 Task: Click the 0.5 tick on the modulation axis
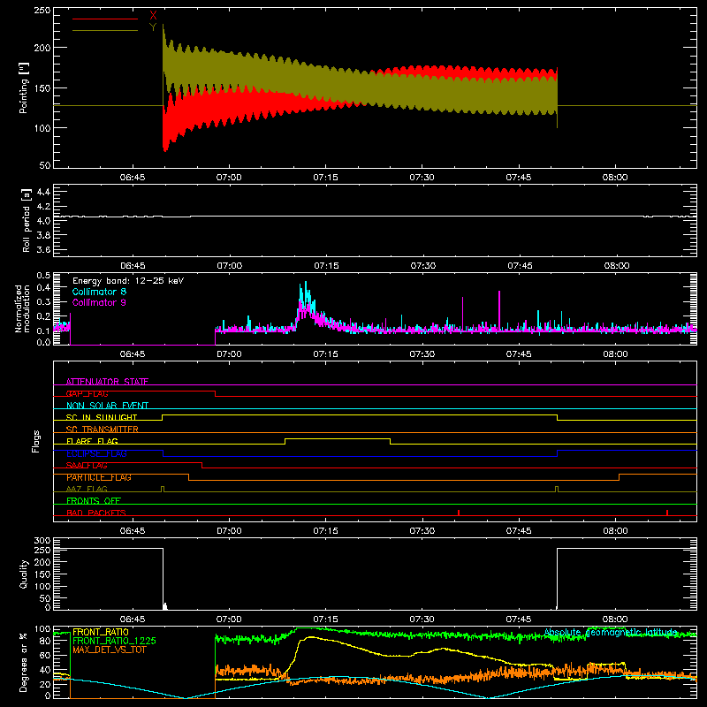[42, 276]
